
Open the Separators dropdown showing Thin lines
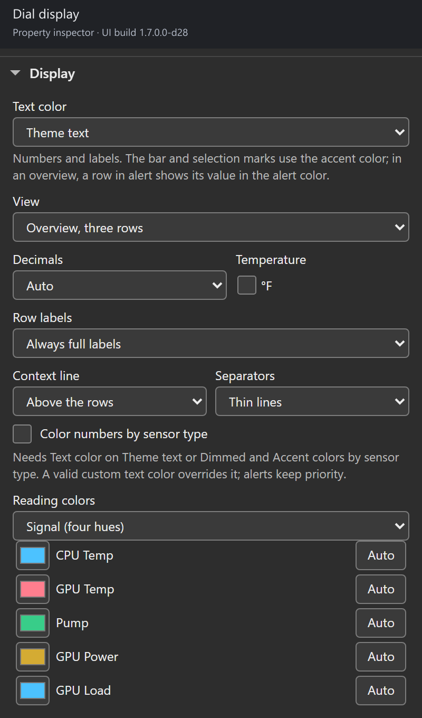(x=312, y=401)
